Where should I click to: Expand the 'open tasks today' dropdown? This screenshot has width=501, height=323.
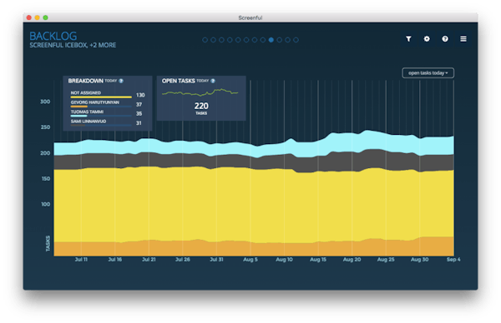click(428, 73)
